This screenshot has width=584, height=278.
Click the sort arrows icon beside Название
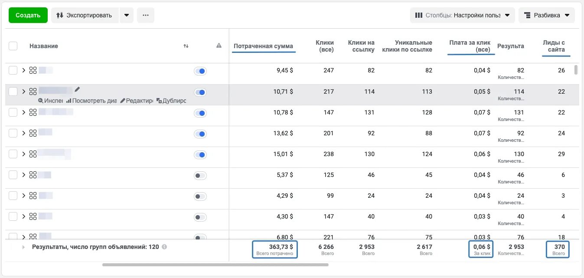(186, 46)
